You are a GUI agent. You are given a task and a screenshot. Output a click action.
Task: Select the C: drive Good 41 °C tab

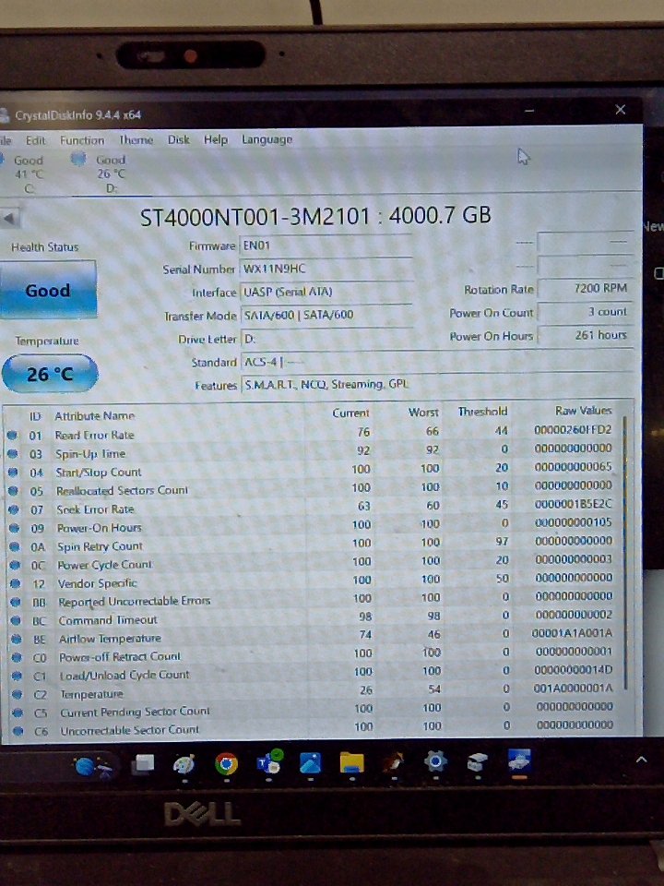pyautogui.click(x=27, y=174)
